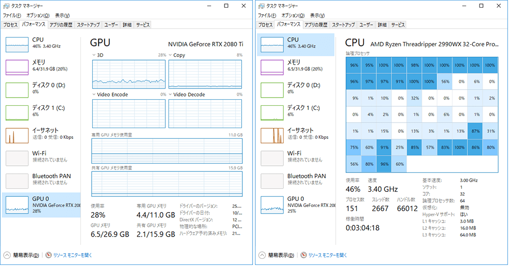
Task: Click the イーサネット graph thumbnail in left window
Action: 17,135
